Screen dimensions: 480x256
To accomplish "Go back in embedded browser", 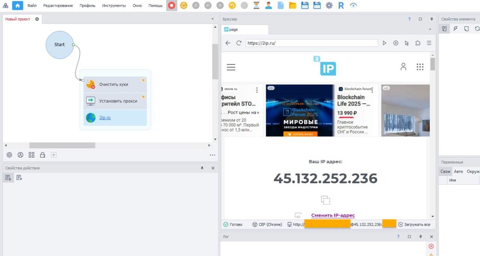I will [228, 43].
